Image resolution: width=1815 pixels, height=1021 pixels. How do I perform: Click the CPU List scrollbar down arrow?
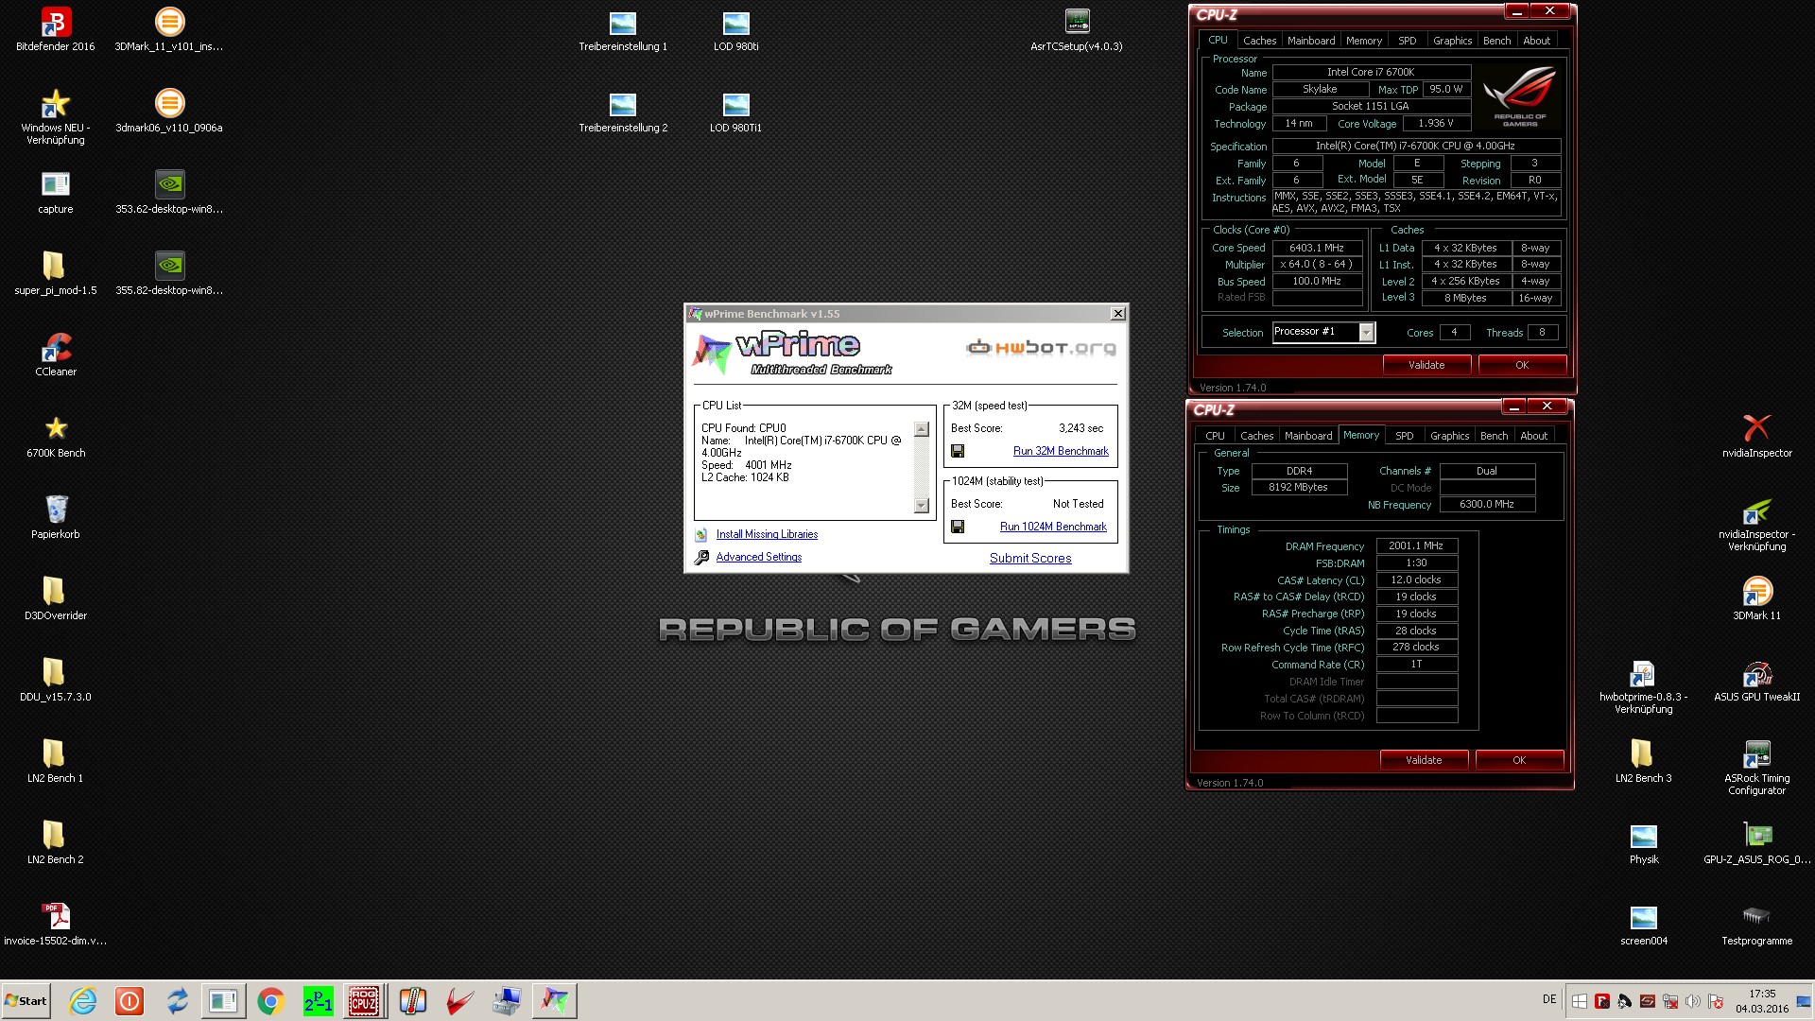tap(922, 506)
